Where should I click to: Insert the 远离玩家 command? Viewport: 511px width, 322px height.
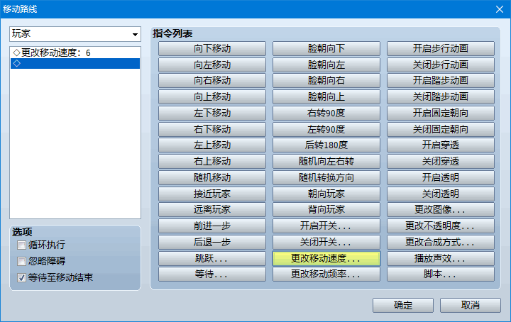[x=212, y=210]
